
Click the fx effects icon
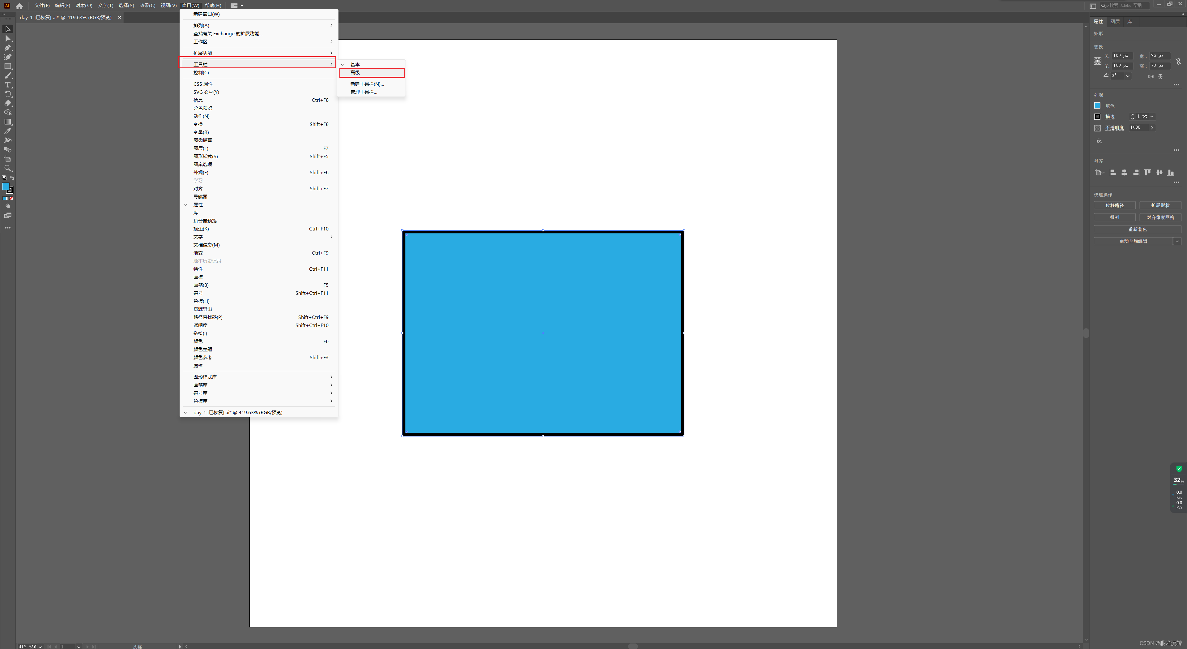[x=1099, y=141]
